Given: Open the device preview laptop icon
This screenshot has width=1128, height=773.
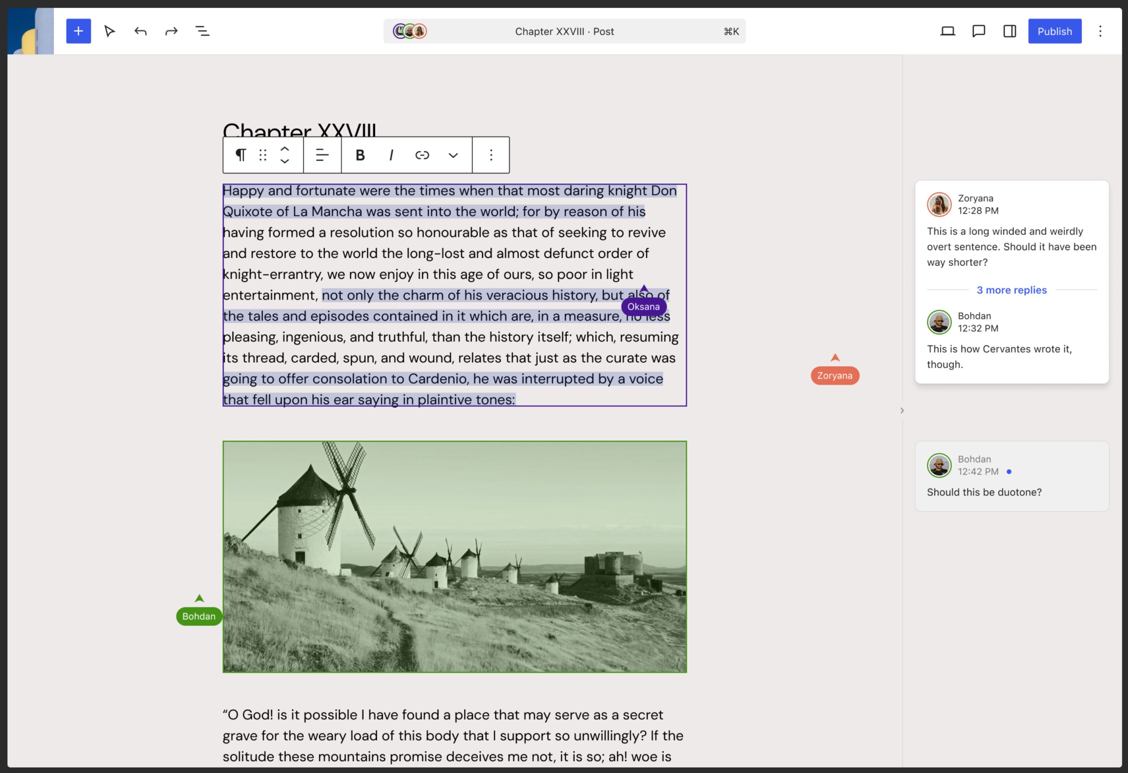Looking at the screenshot, I should (948, 31).
